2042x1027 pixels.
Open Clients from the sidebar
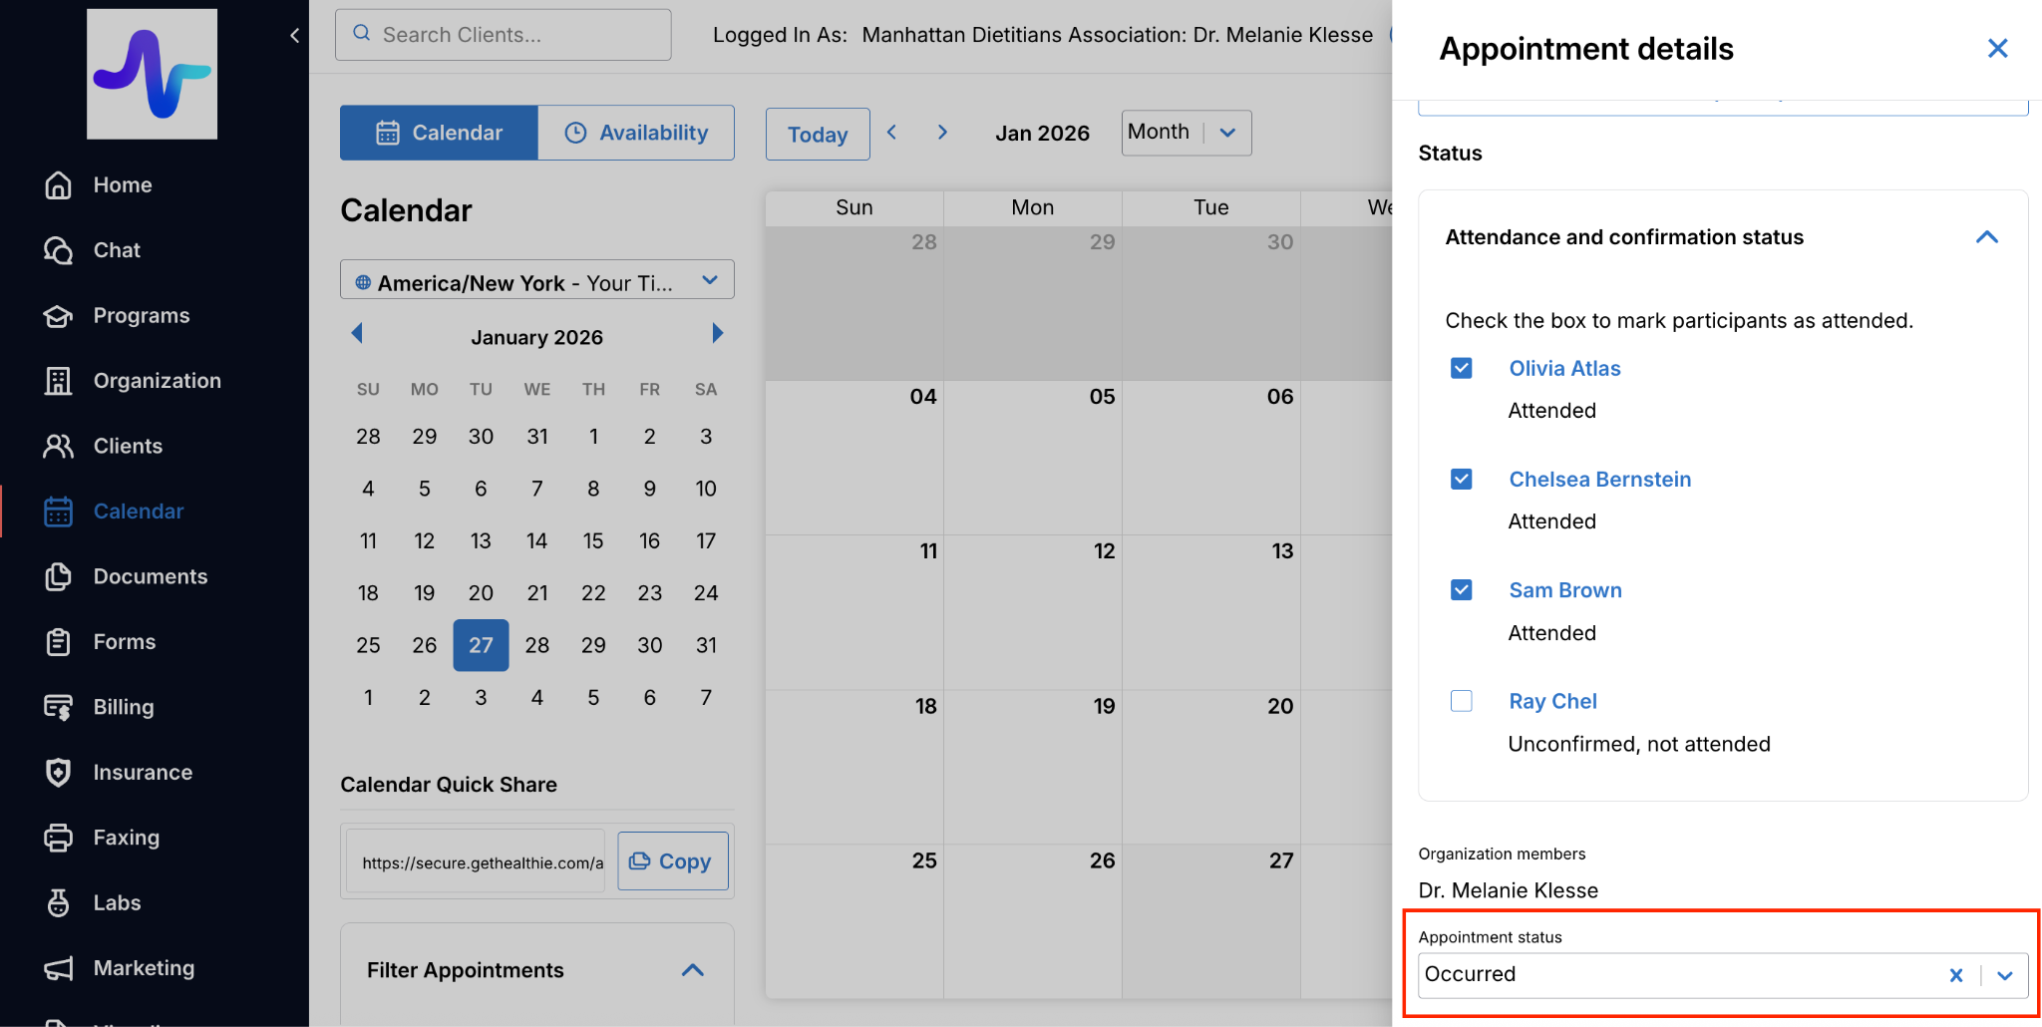click(128, 446)
